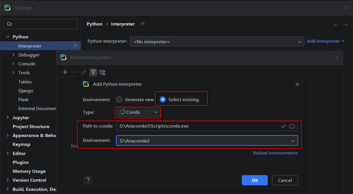Screen dimensions: 353x194
Task: Expand the Tools tree node
Action: [13, 72]
